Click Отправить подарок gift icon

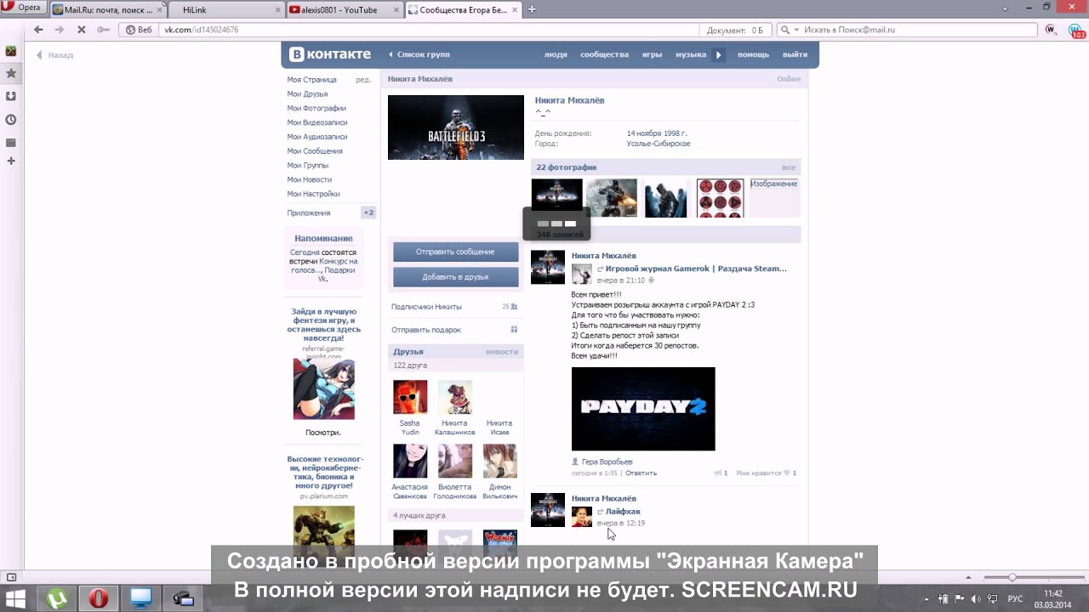[514, 330]
